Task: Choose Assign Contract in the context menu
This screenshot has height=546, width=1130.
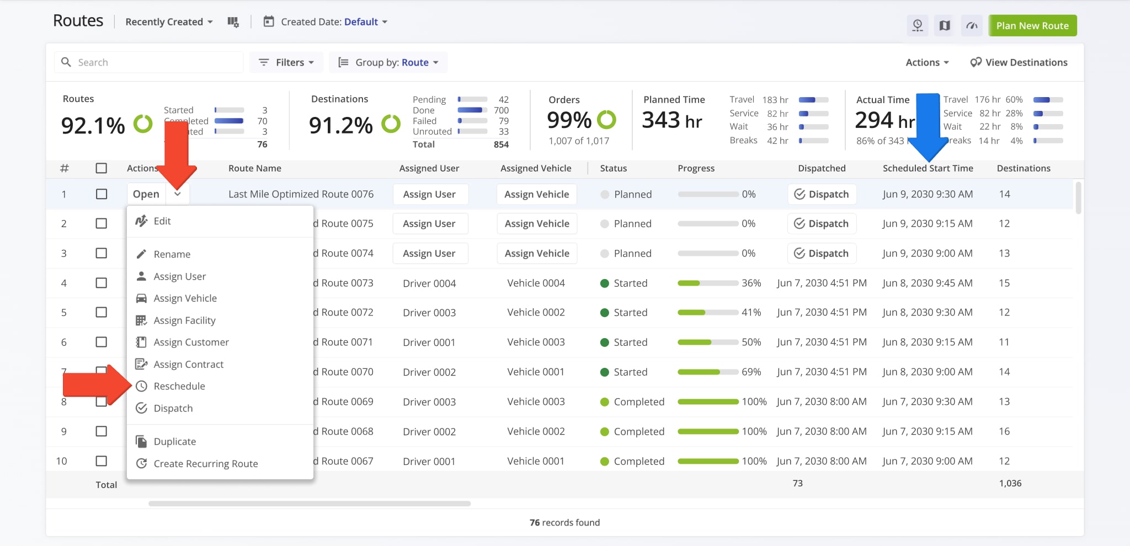Action: [x=188, y=365]
